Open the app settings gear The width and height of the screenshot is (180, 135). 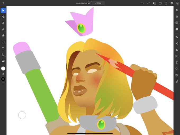(x=172, y=3)
